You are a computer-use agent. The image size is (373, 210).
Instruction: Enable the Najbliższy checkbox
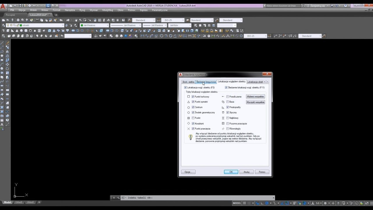tap(228, 118)
